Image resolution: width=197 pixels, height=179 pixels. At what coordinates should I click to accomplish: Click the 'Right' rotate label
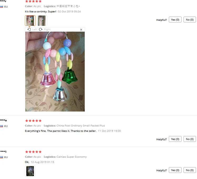pos(47,30)
